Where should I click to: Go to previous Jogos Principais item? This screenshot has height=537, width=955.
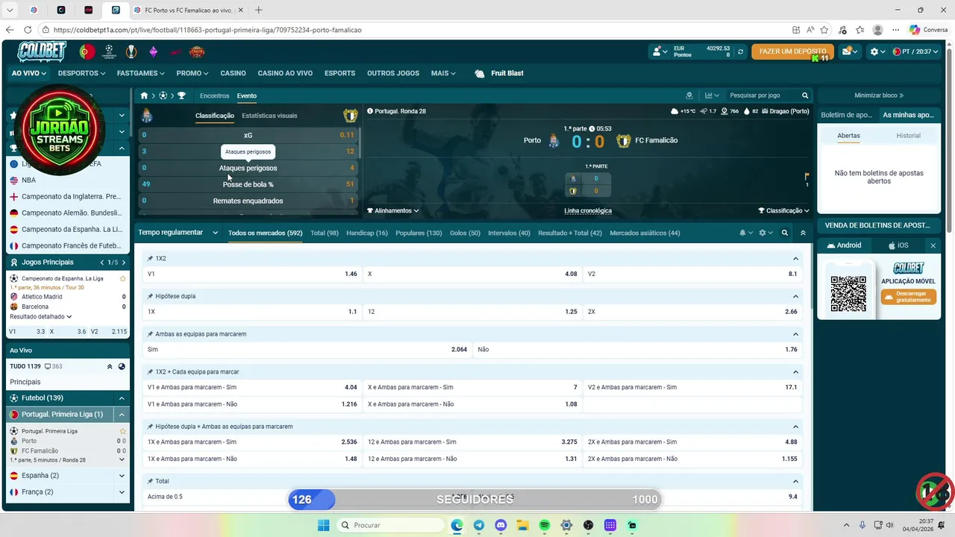click(x=103, y=263)
